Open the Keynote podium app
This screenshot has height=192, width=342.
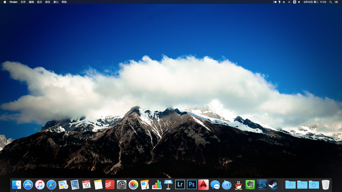(x=168, y=185)
